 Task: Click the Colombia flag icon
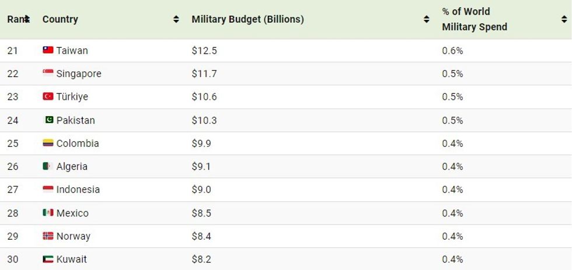(x=48, y=143)
